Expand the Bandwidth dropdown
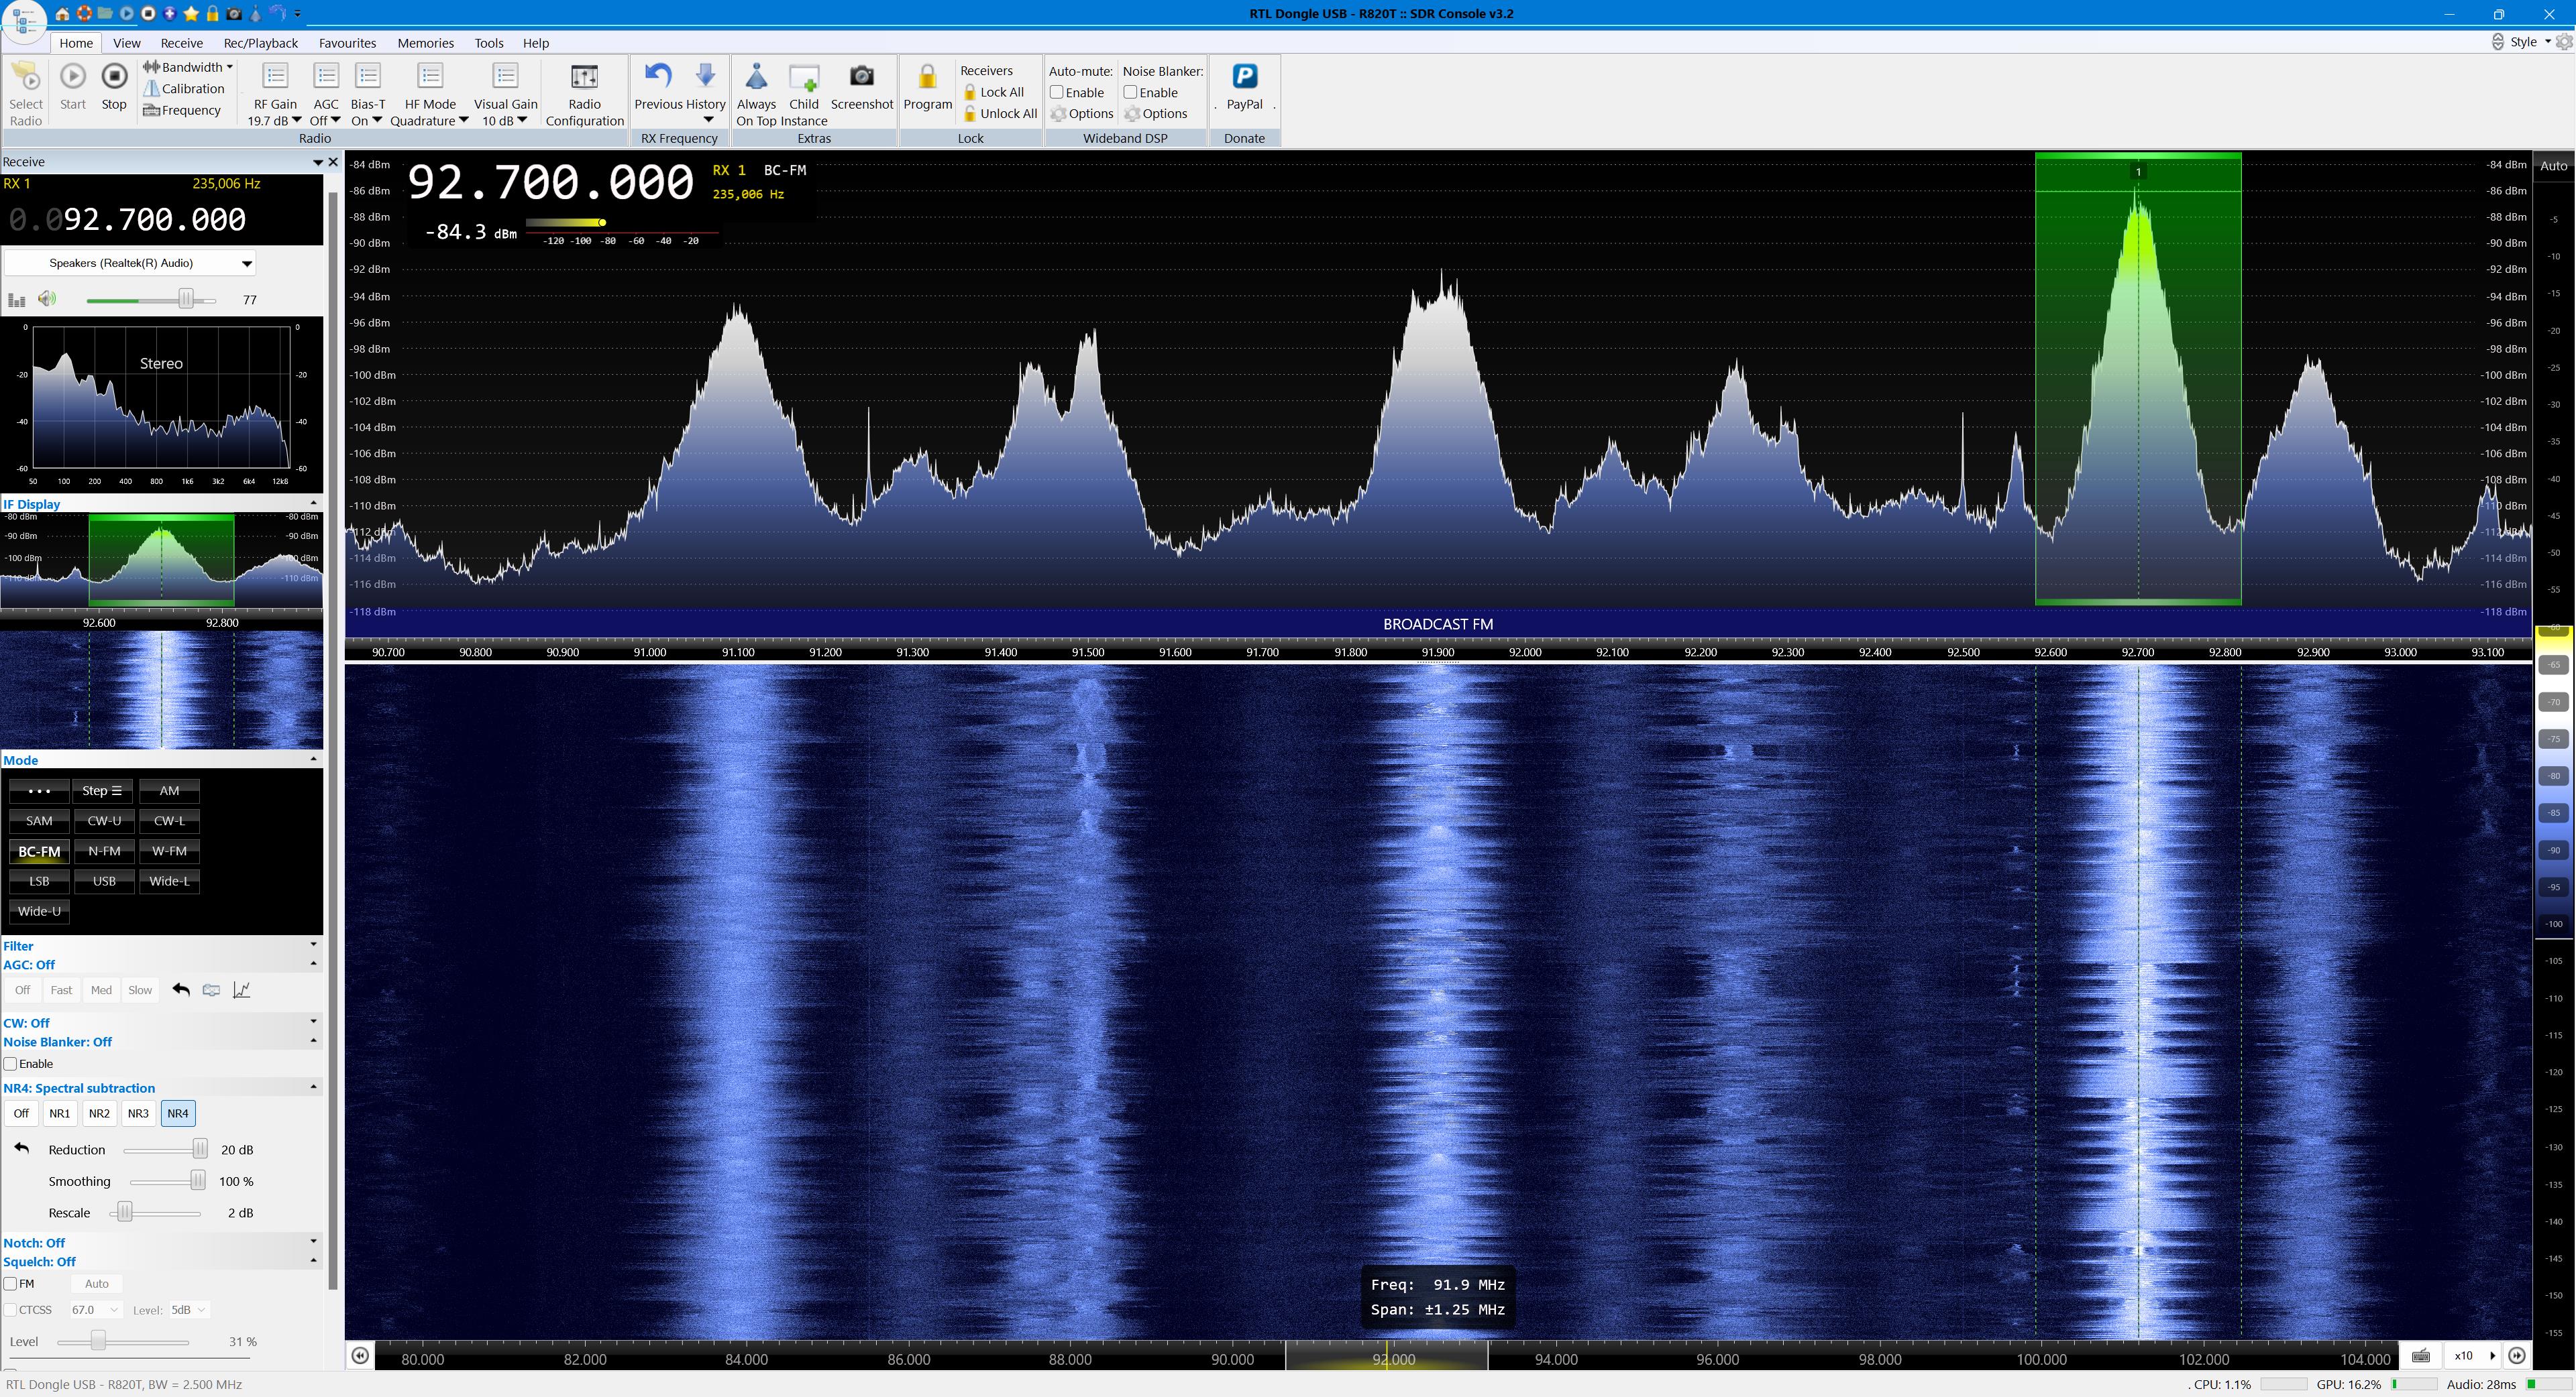The width and height of the screenshot is (2576, 1397). 229,67
